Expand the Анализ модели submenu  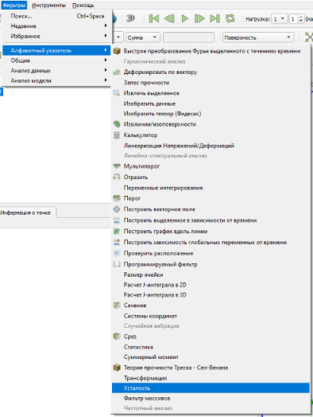coord(56,80)
